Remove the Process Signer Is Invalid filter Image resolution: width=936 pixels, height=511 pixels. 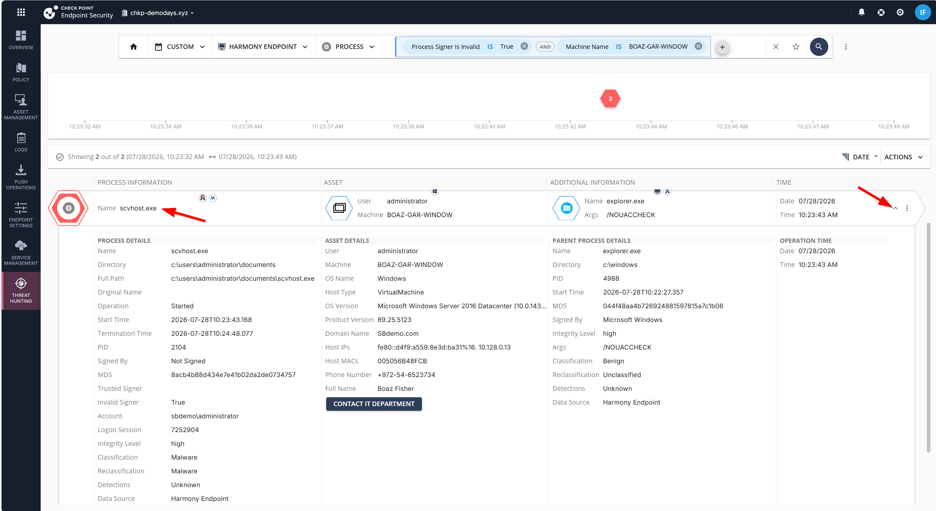coord(524,46)
